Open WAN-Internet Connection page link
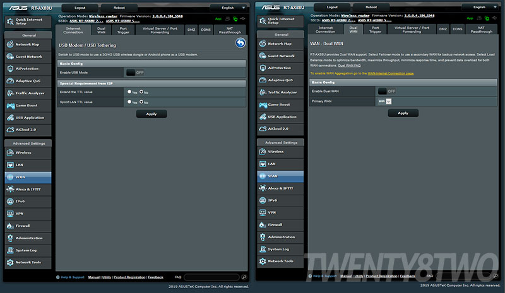This screenshot has width=505, height=293. 390,74
